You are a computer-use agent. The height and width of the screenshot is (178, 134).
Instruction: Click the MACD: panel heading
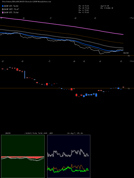click(x=8, y=133)
